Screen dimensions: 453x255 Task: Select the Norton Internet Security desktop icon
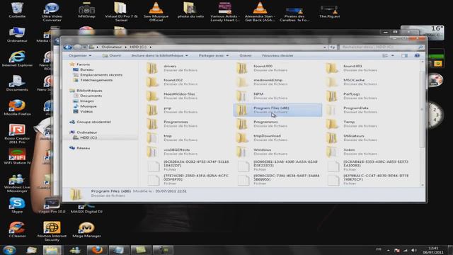pyautogui.click(x=52, y=232)
